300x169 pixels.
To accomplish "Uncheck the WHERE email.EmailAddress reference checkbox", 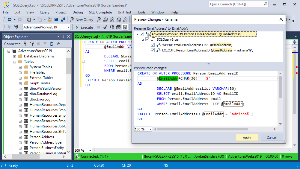I will (153, 45).
